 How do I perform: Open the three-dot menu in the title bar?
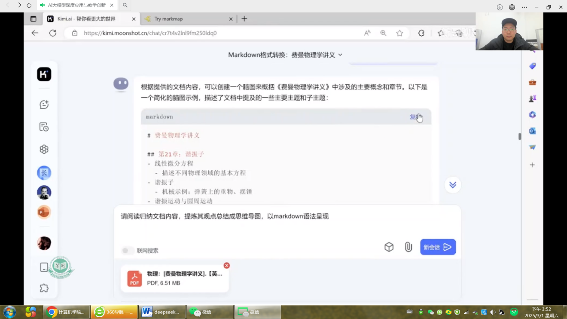[524, 7]
